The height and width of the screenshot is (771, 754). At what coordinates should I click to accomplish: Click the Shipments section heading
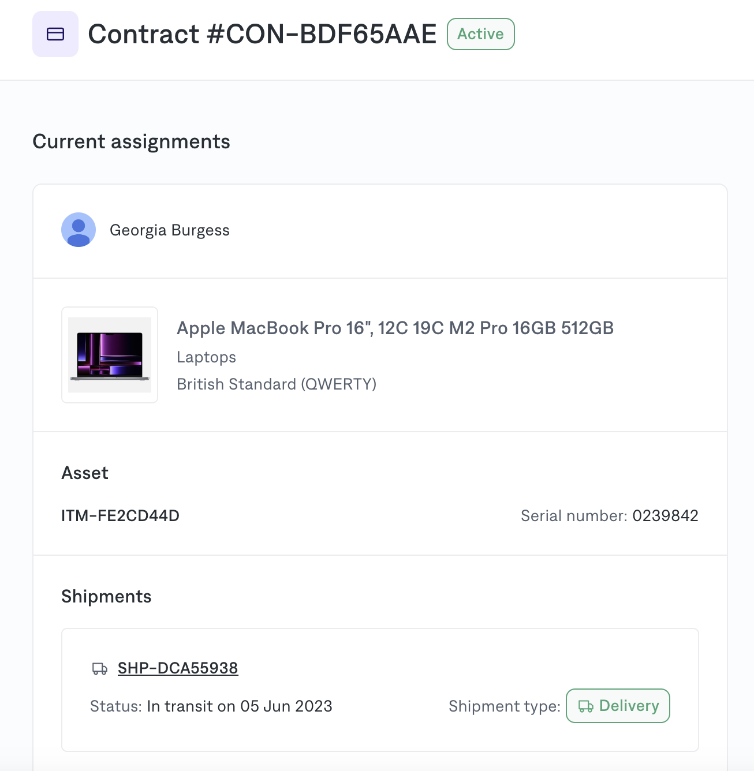pos(106,596)
